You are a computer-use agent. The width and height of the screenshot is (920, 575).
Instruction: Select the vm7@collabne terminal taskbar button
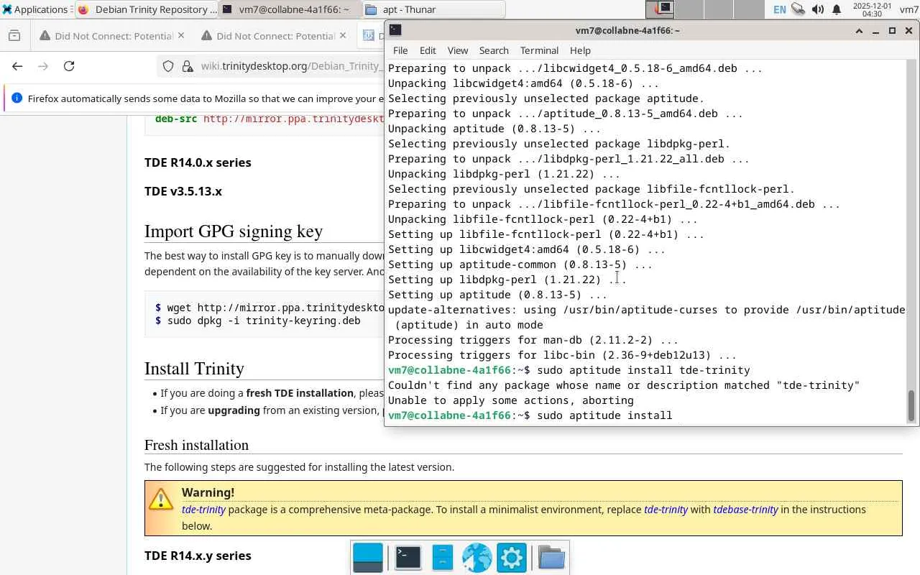point(287,9)
